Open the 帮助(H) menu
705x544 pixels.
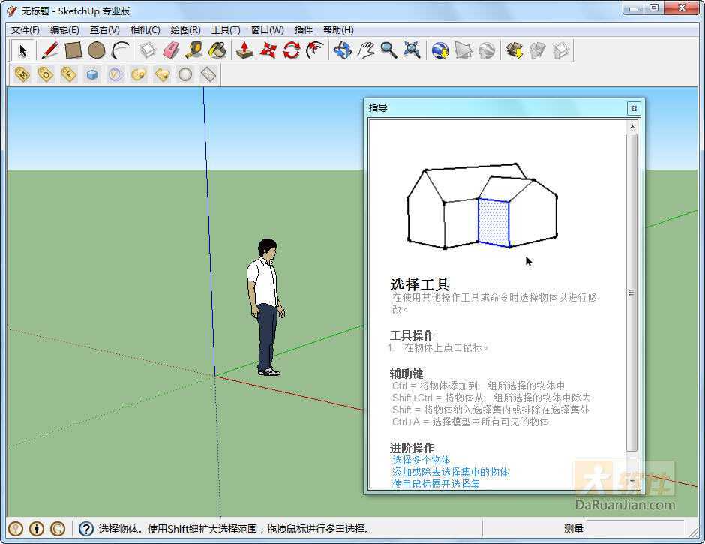[x=338, y=30]
